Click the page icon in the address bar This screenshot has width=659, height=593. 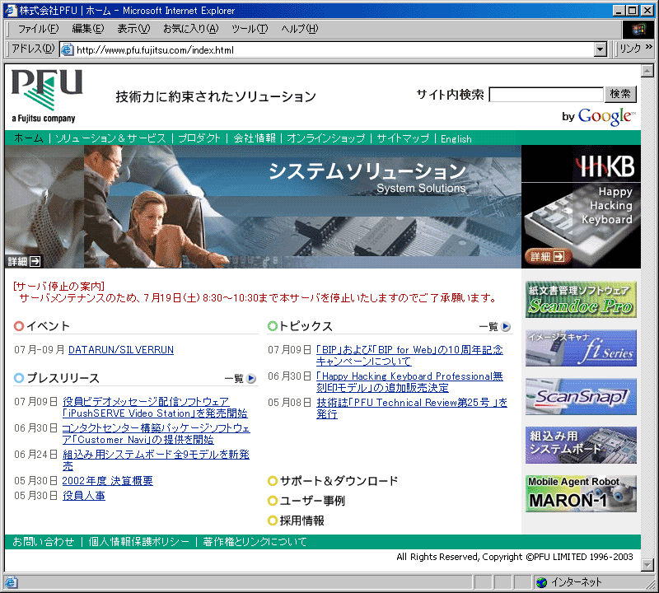[68, 50]
